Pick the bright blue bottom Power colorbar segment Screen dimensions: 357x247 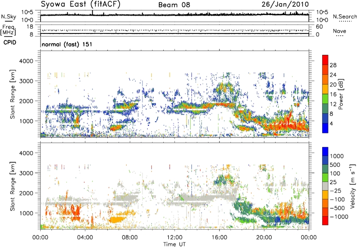325,128
